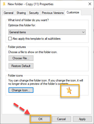The width and height of the screenshot is (94, 124).
Task: Open the 'General items' dropdown
Action: [47, 32]
